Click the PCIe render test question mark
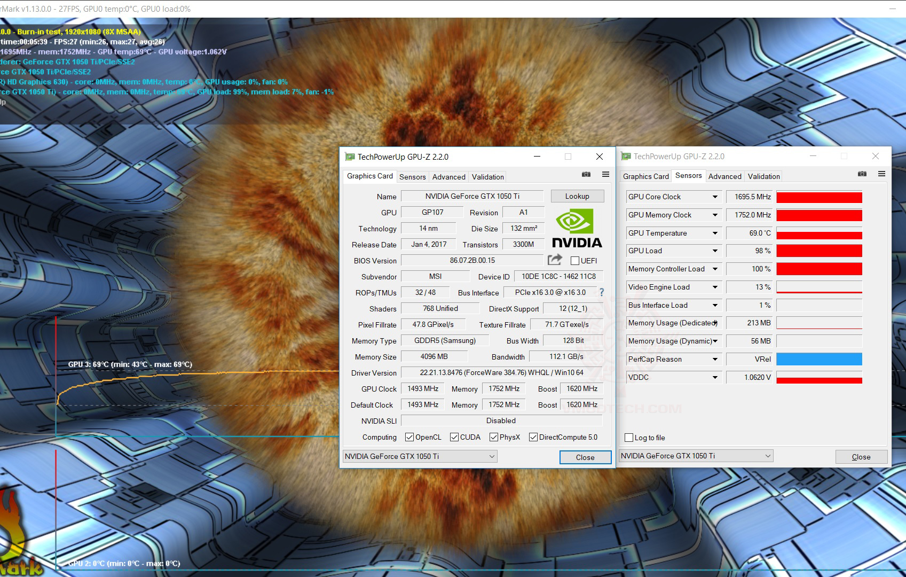This screenshot has height=577, width=906. tap(601, 292)
